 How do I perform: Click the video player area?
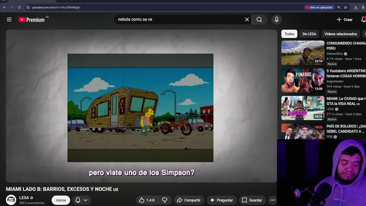point(141,106)
